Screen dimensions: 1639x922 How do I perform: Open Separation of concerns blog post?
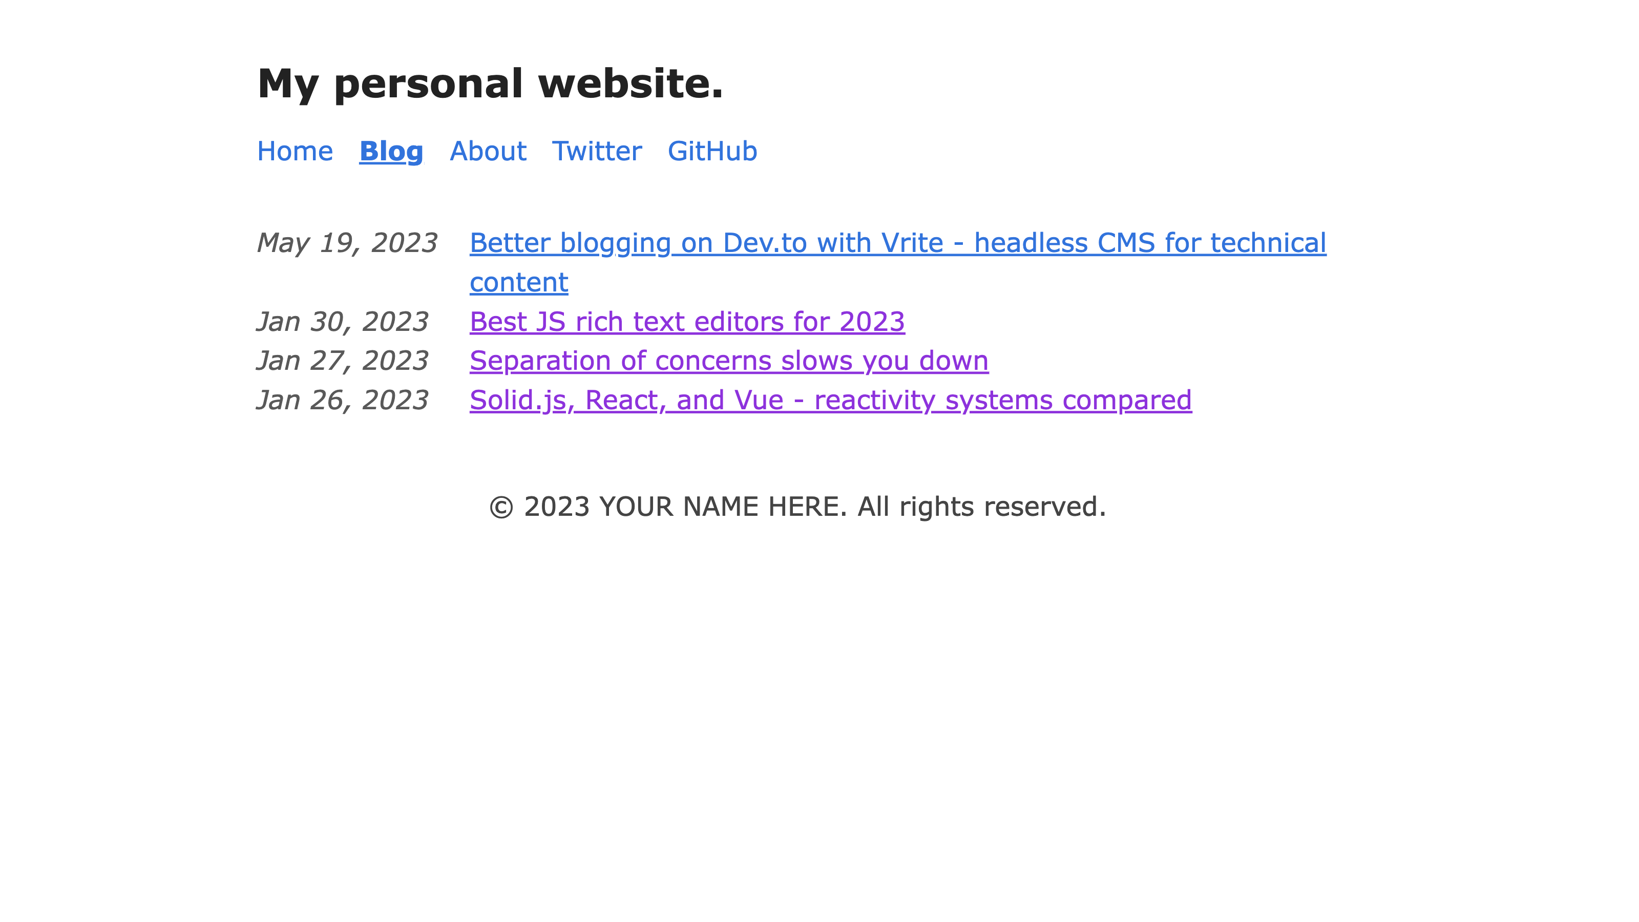click(728, 360)
